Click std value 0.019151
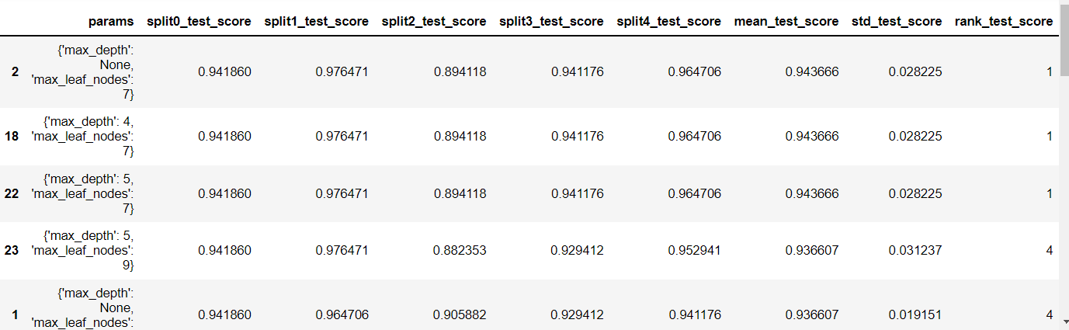The height and width of the screenshot is (330, 1069). point(916,314)
